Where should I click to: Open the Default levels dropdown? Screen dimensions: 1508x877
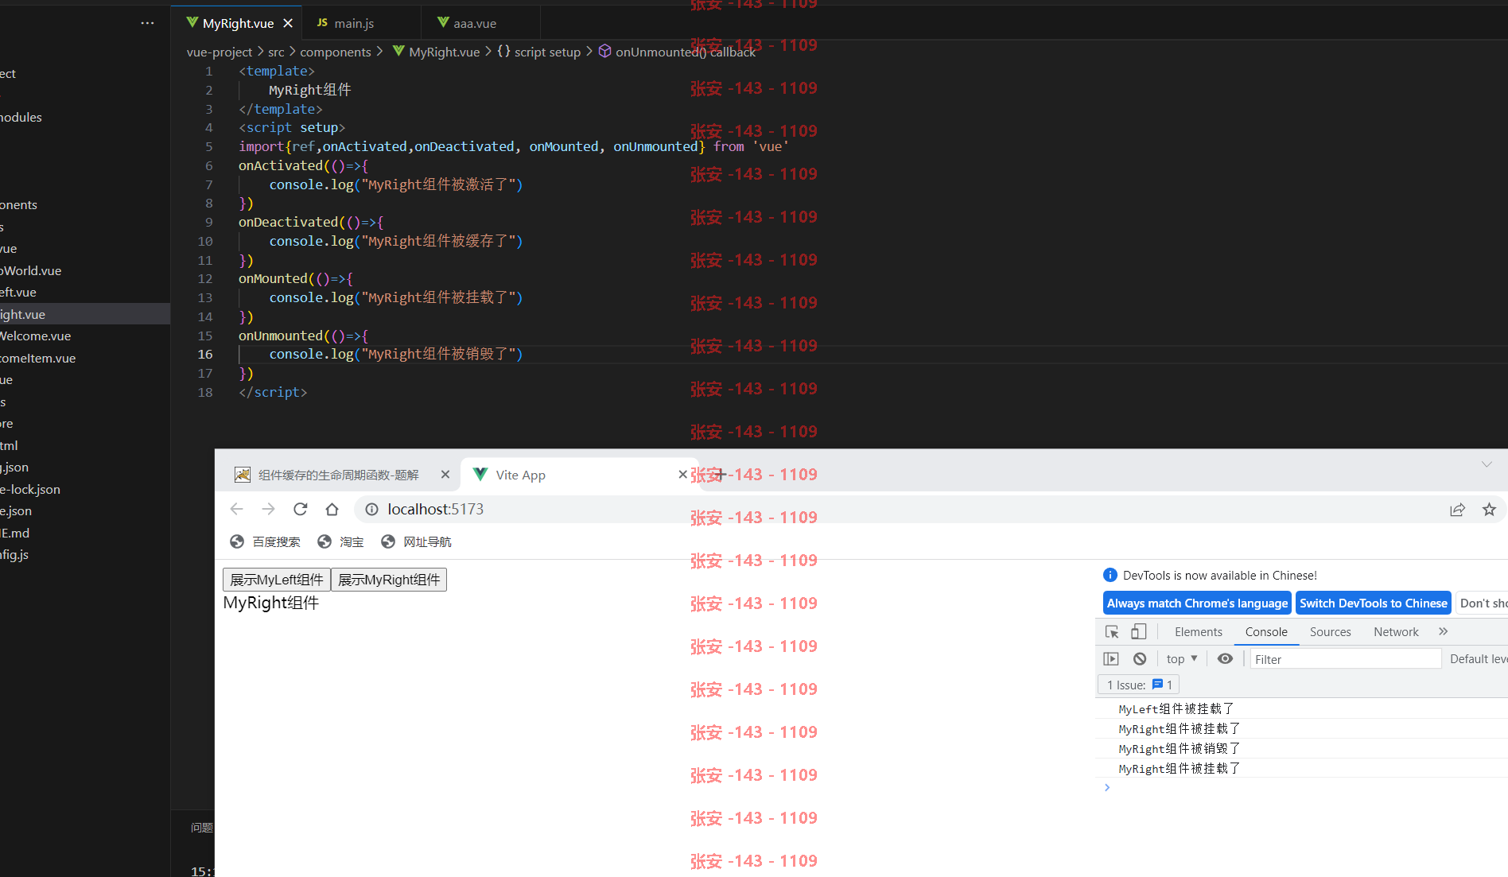pyautogui.click(x=1478, y=659)
